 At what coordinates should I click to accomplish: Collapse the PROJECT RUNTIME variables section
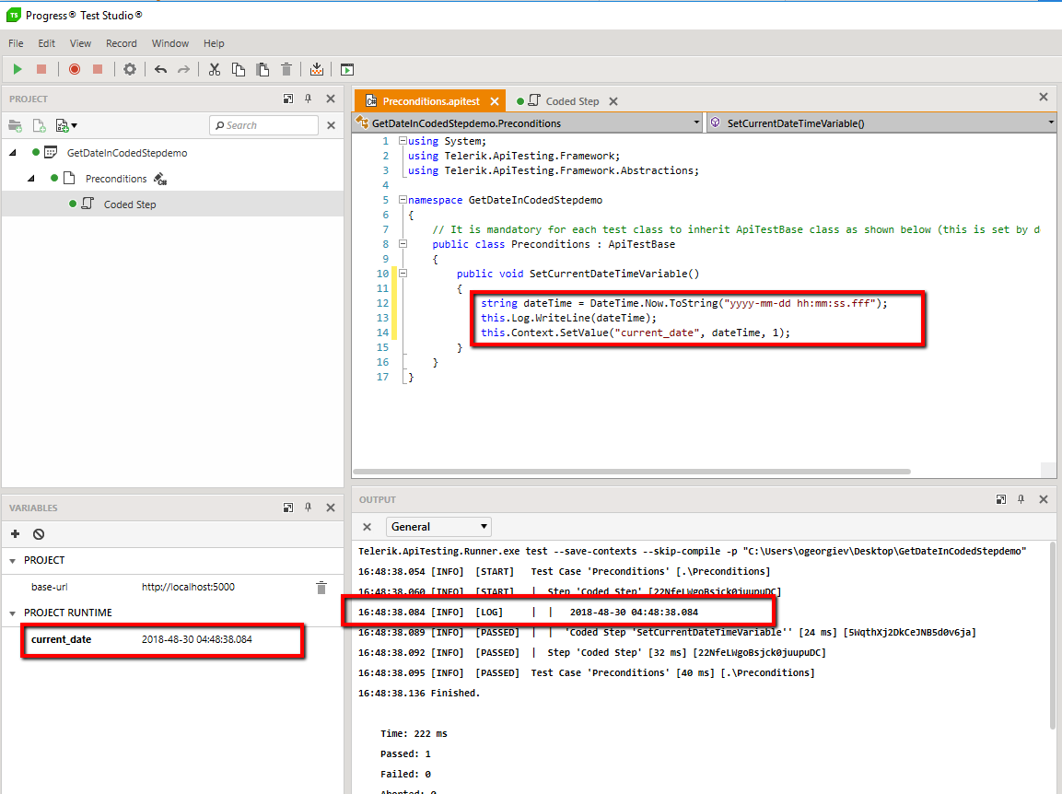point(13,613)
